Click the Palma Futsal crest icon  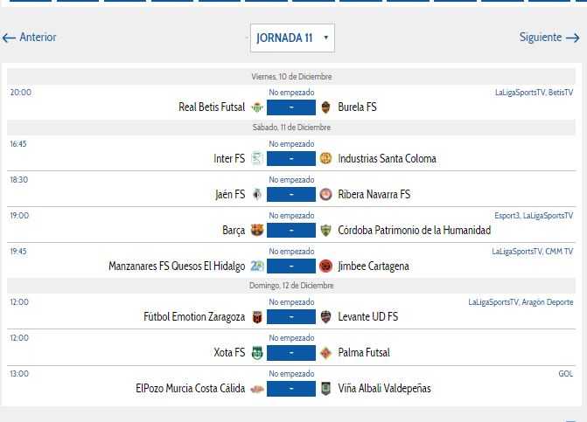coord(325,353)
